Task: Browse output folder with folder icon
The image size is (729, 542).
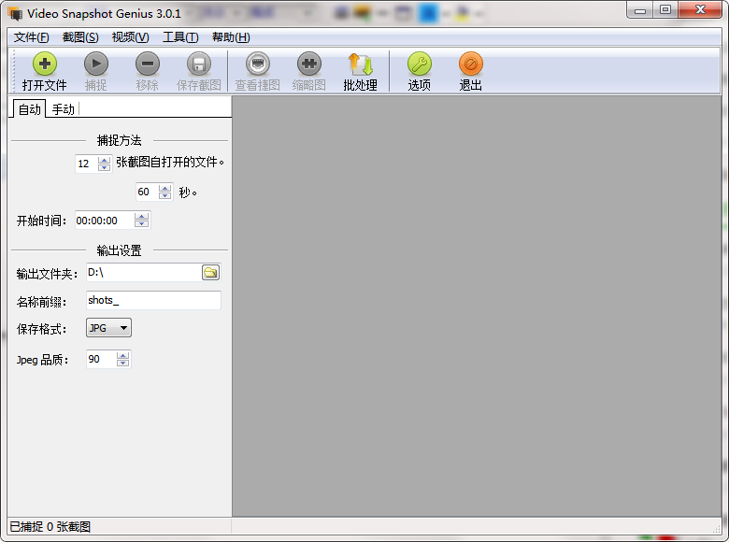Action: pos(210,272)
